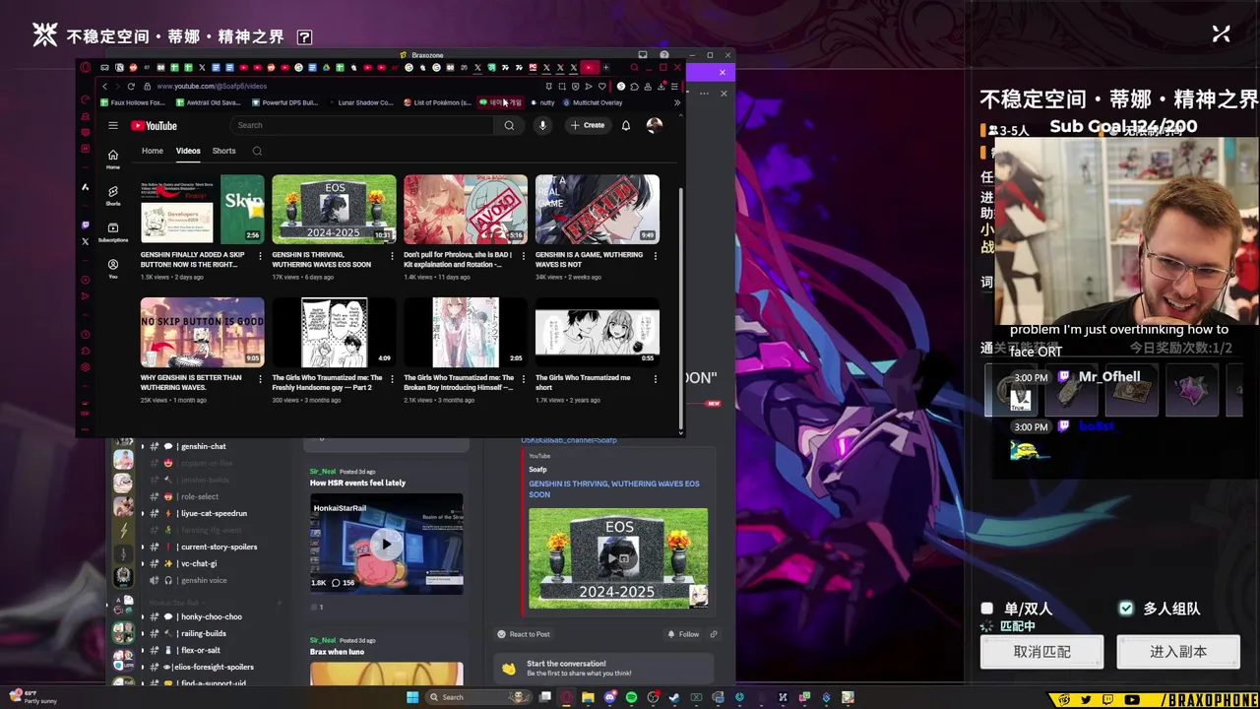
Task: Select channel Videos tab
Action: click(x=188, y=151)
